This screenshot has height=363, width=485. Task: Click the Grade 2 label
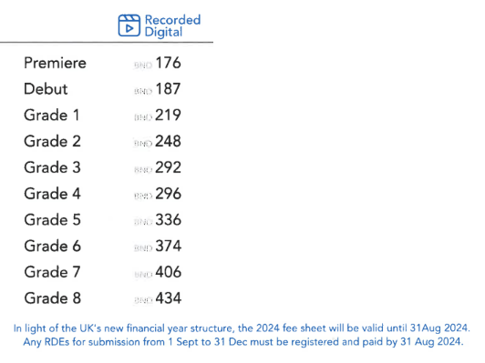pos(52,141)
